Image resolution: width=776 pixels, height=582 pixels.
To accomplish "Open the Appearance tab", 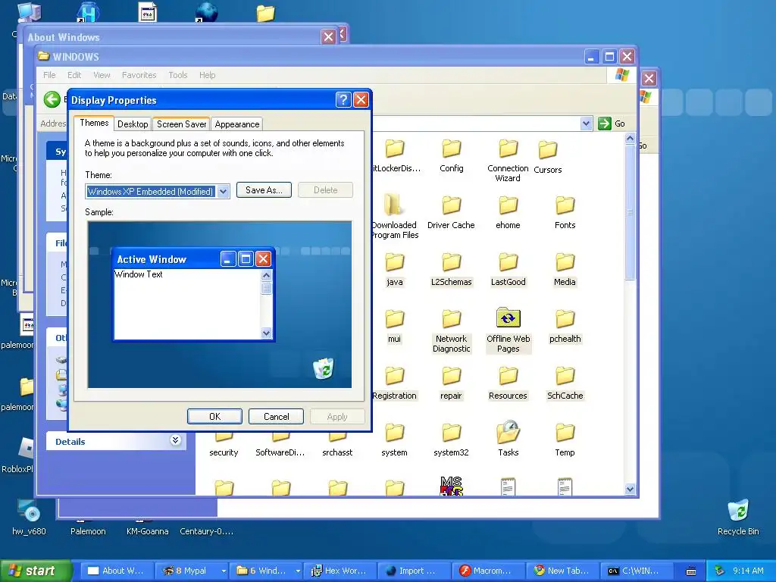I will click(x=236, y=124).
